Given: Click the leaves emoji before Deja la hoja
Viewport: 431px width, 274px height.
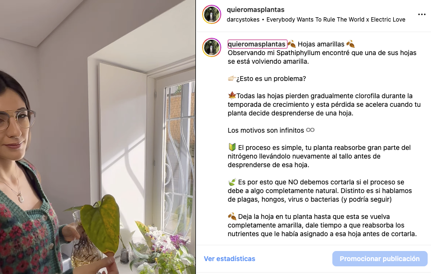Looking at the screenshot, I should point(232,217).
